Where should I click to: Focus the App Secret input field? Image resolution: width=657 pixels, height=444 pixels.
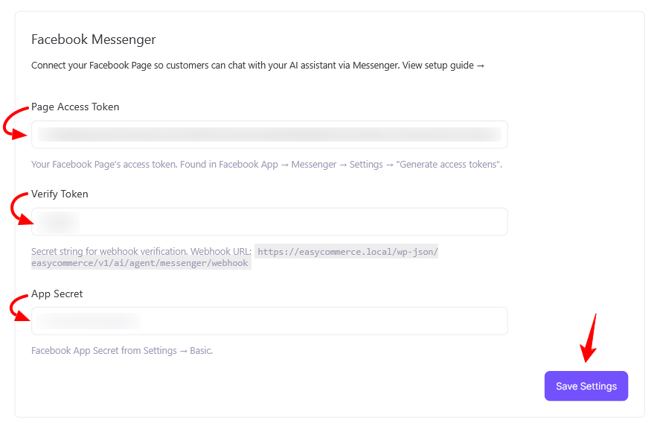[x=269, y=321]
